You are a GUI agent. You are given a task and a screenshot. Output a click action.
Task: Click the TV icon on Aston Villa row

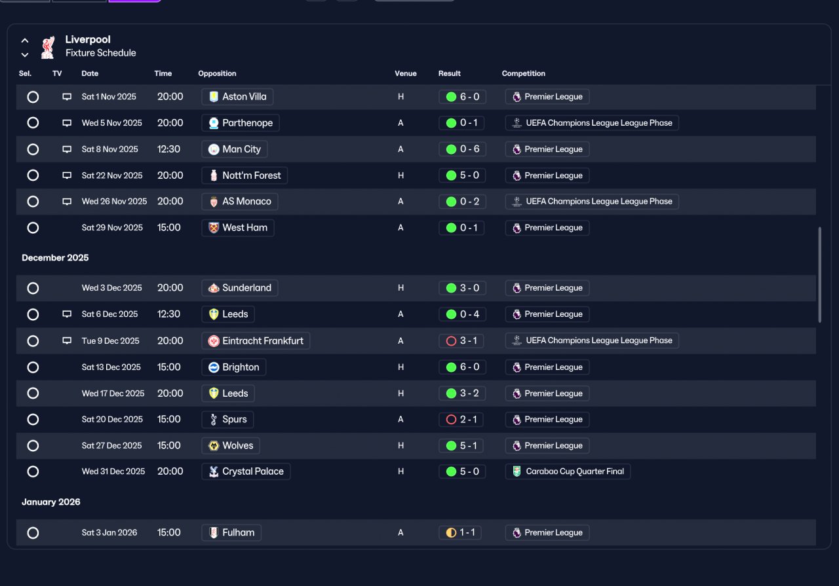click(x=67, y=97)
